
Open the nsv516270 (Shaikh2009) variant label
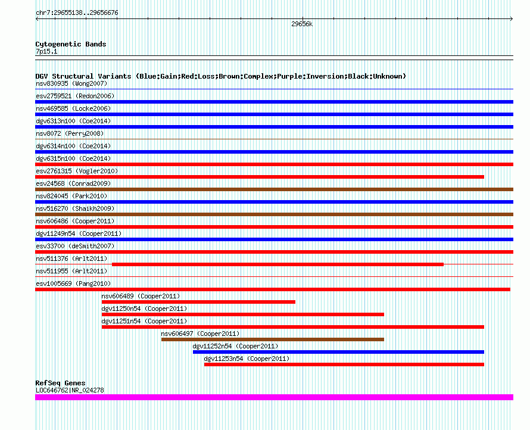point(75,208)
